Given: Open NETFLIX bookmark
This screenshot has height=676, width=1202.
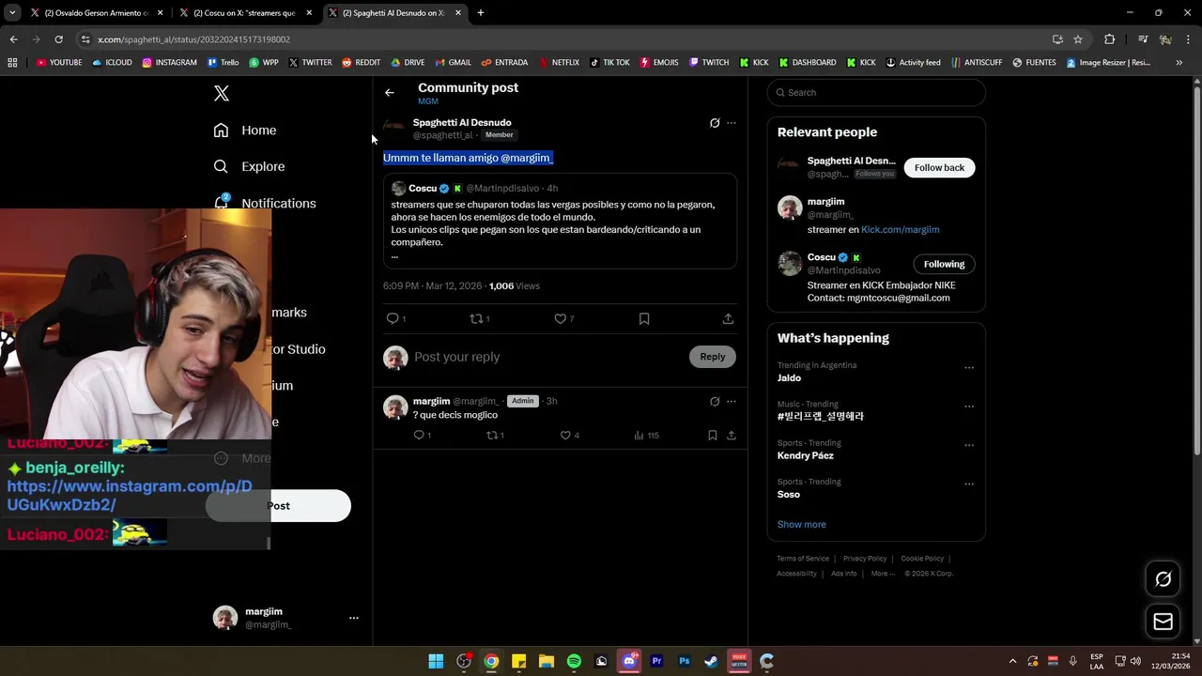Looking at the screenshot, I should [558, 63].
